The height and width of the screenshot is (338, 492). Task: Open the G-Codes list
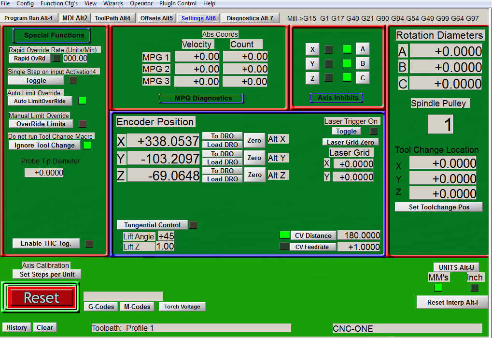(101, 307)
